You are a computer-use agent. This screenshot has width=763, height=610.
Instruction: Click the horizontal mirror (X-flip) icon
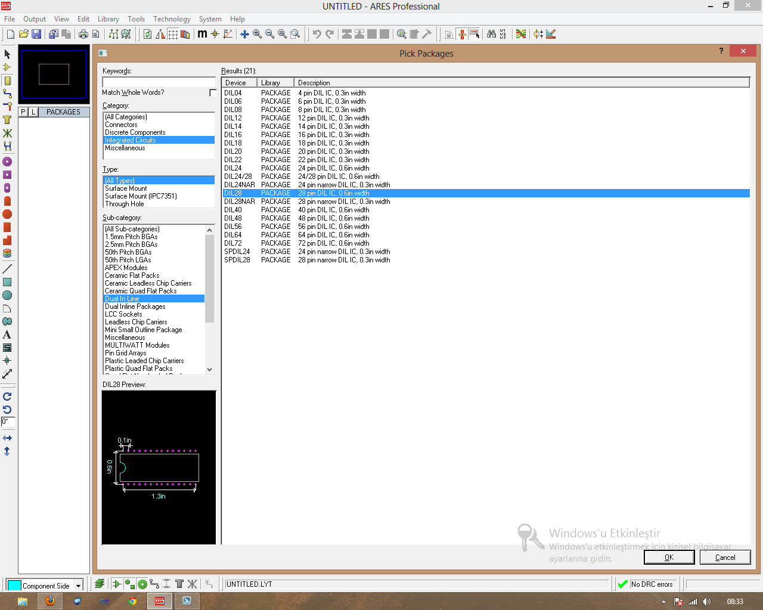coord(7,438)
